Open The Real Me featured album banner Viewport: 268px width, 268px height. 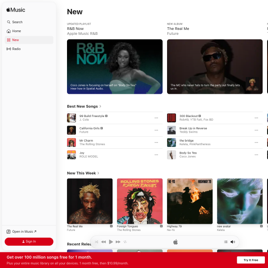coord(215,67)
